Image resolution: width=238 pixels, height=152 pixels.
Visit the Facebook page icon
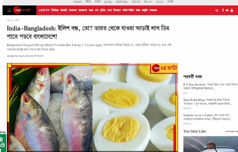(x=223, y=10)
